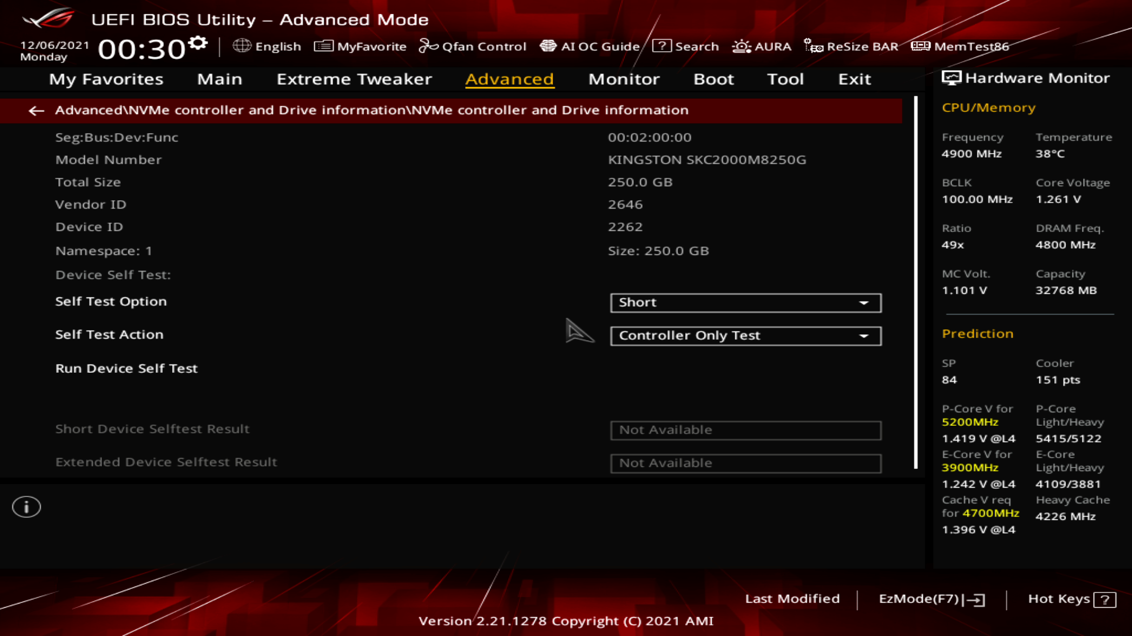This screenshot has width=1132, height=636.
Task: Open the Hot Keys help
Action: (1071, 599)
